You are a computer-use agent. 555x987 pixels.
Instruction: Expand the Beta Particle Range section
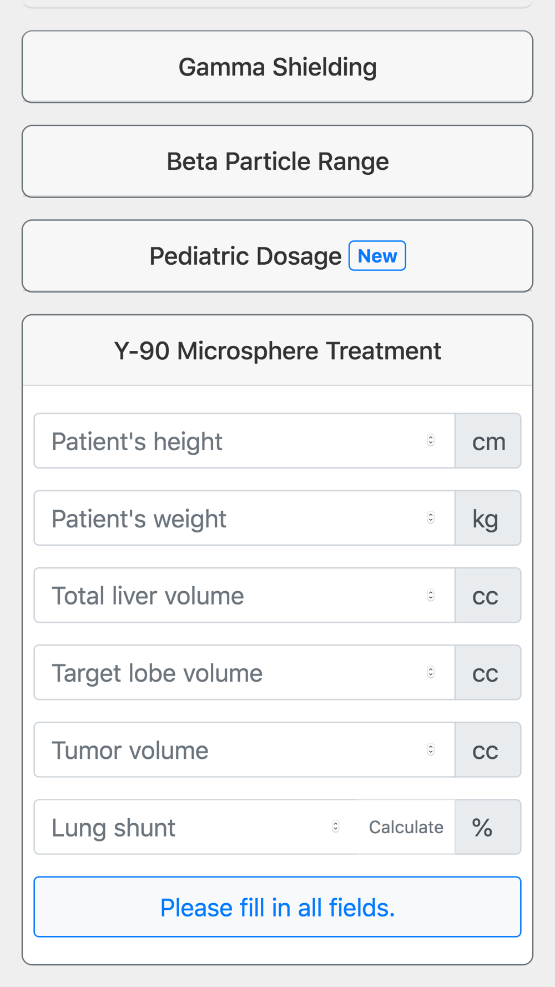pyautogui.click(x=277, y=162)
